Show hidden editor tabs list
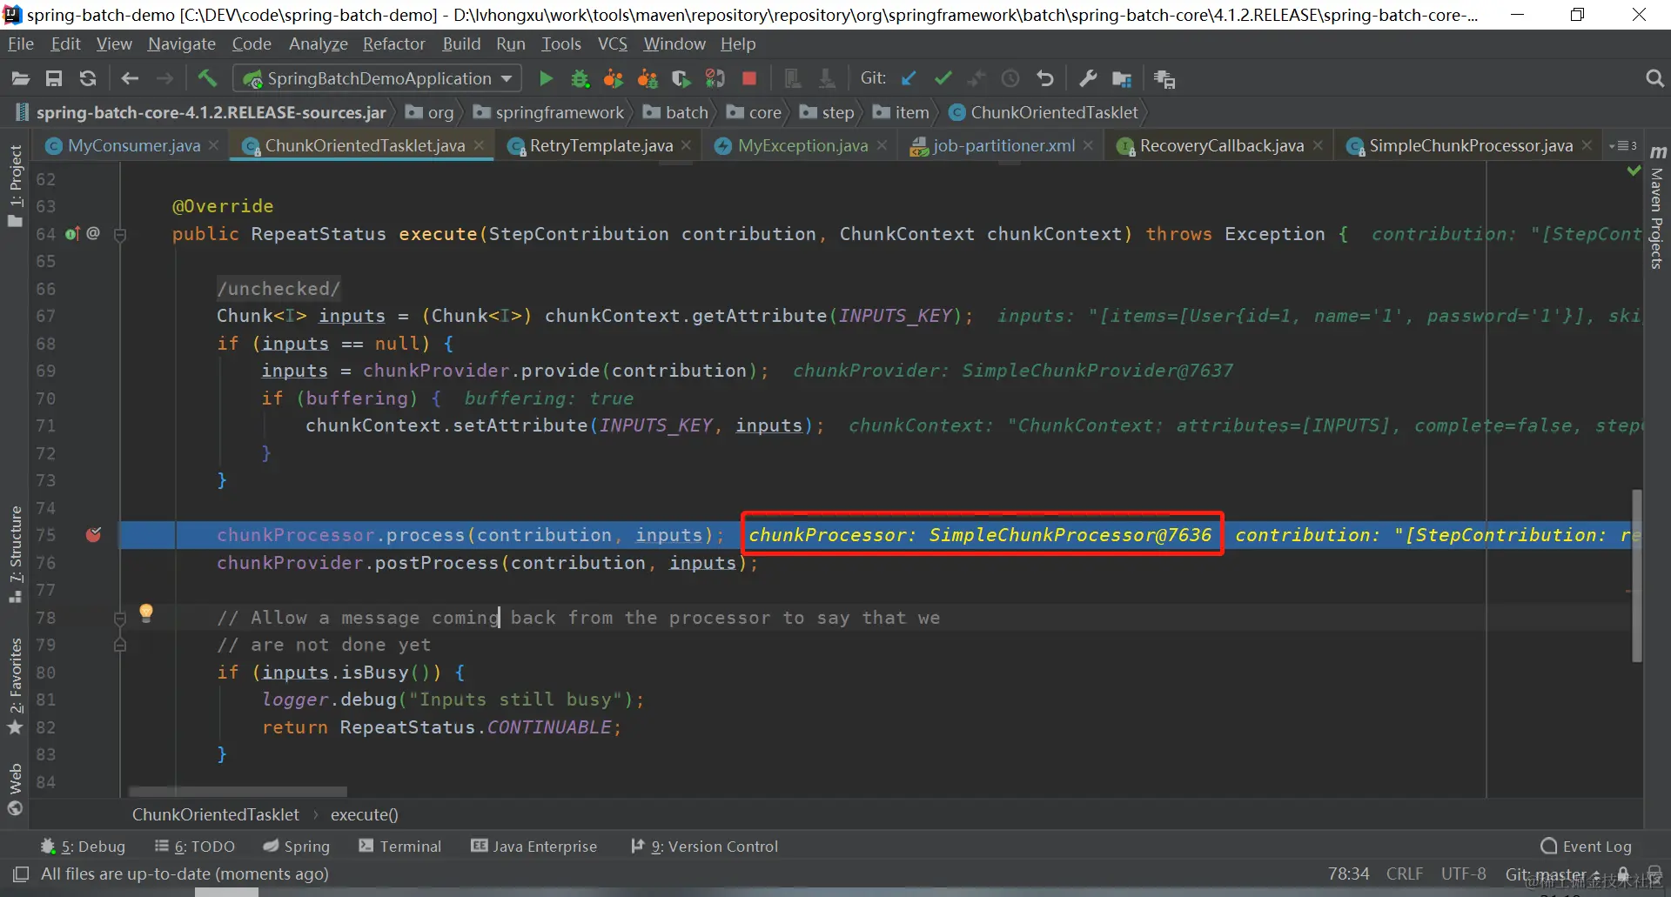This screenshot has width=1671, height=897. (1623, 146)
